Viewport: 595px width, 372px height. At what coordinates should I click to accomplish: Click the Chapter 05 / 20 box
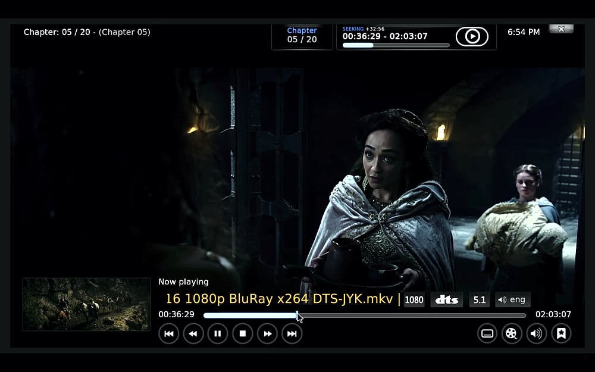click(x=302, y=35)
